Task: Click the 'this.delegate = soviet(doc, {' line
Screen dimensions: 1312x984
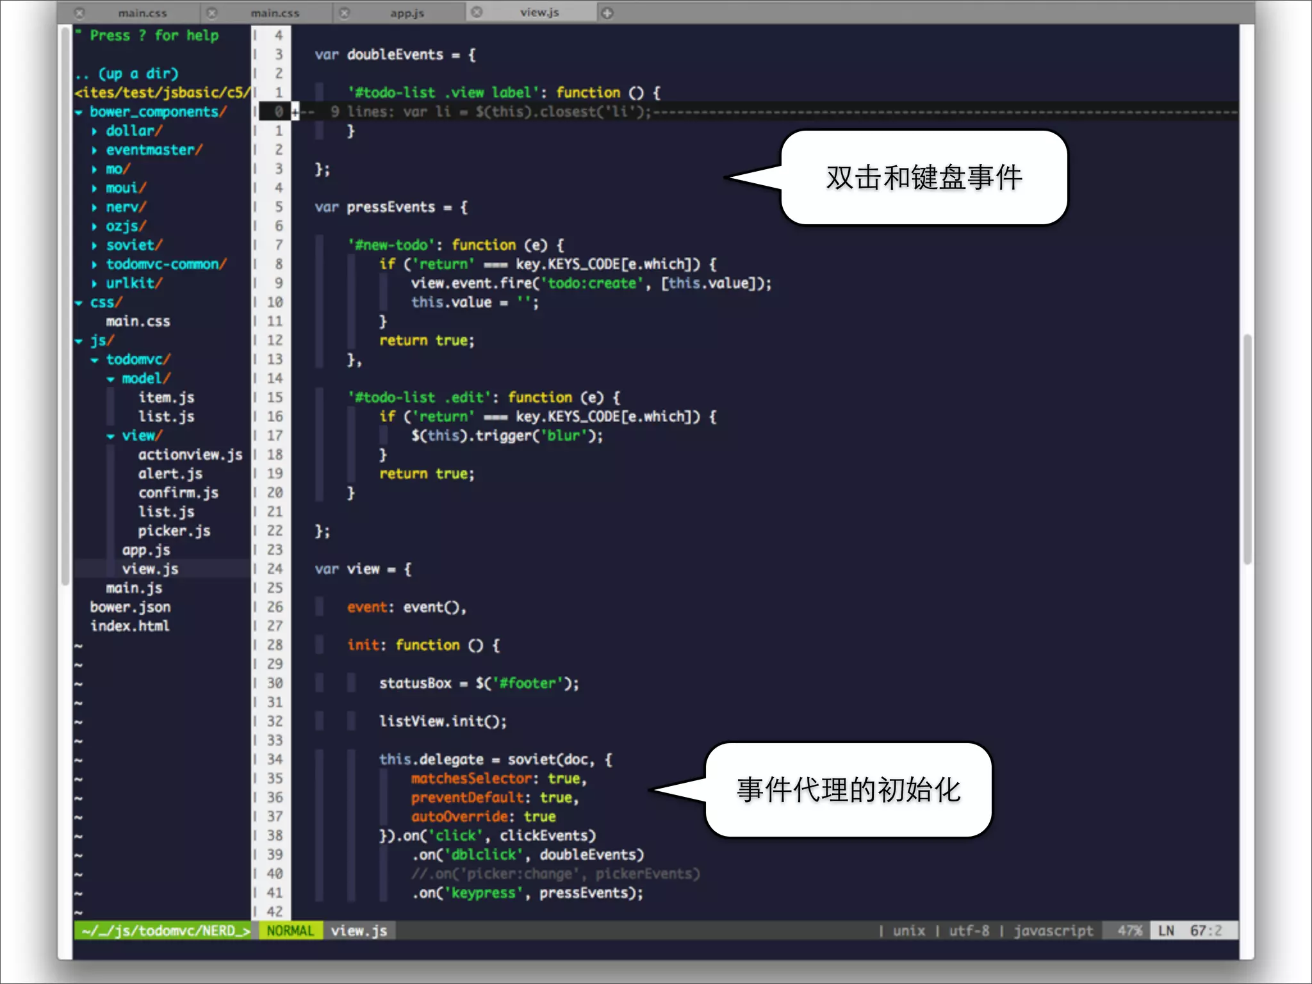Action: click(x=495, y=760)
